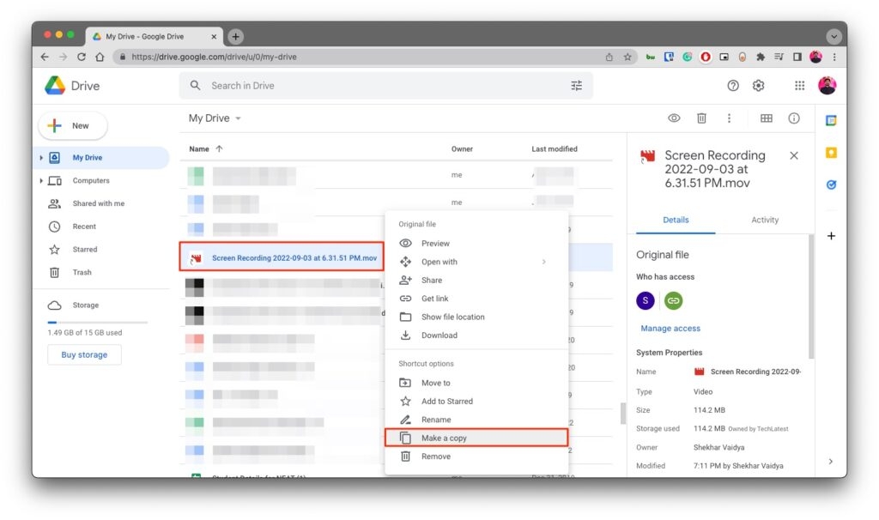Select Preview from context menu
This screenshot has width=879, height=520.
click(x=476, y=243)
